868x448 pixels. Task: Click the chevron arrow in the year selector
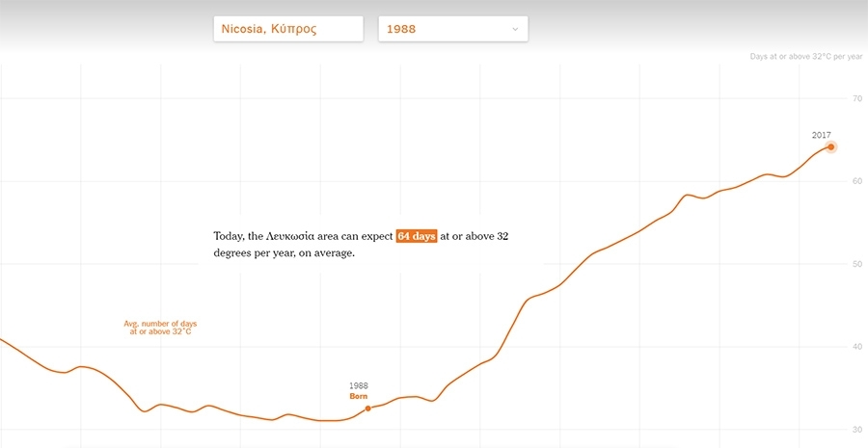515,29
